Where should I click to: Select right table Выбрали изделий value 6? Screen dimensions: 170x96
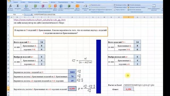click(137, 57)
